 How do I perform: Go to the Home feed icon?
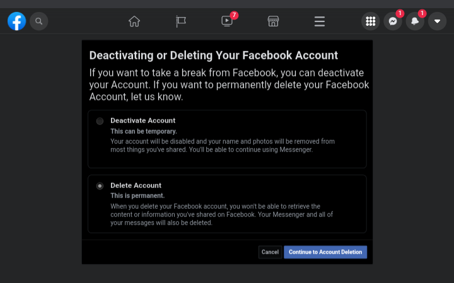click(x=134, y=21)
